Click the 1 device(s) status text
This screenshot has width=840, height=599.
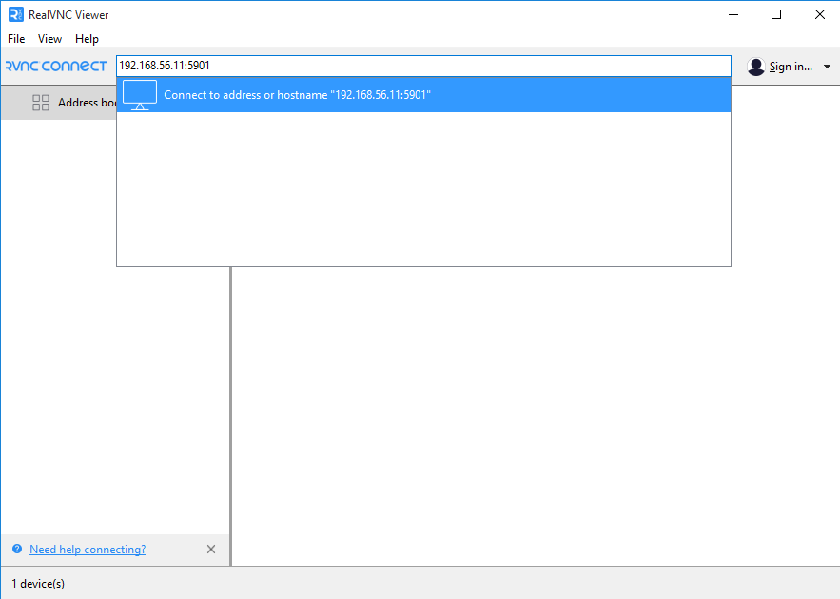[38, 584]
